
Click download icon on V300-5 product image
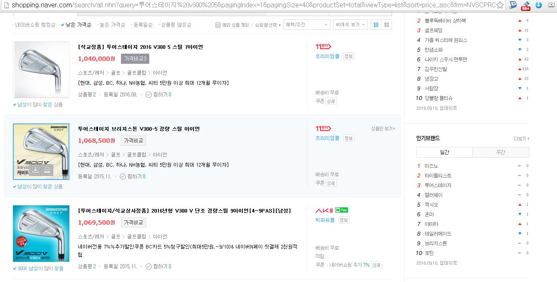click(x=35, y=170)
